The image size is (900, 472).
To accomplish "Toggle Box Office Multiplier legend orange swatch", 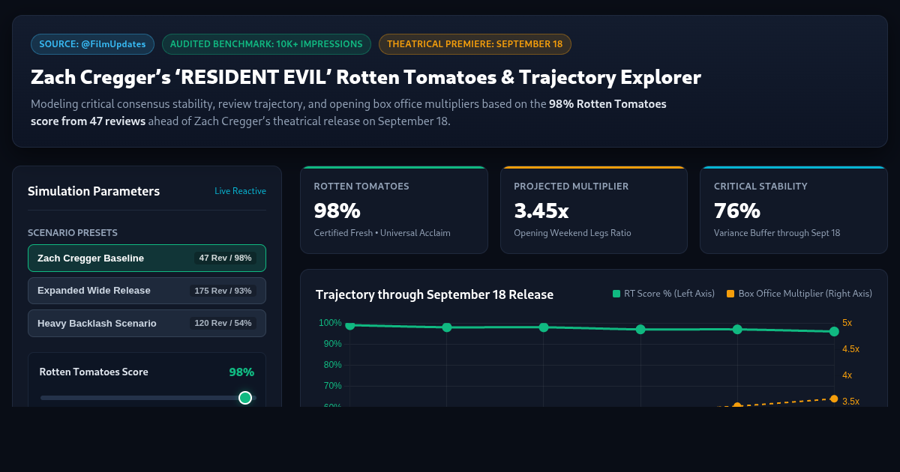I will click(730, 294).
